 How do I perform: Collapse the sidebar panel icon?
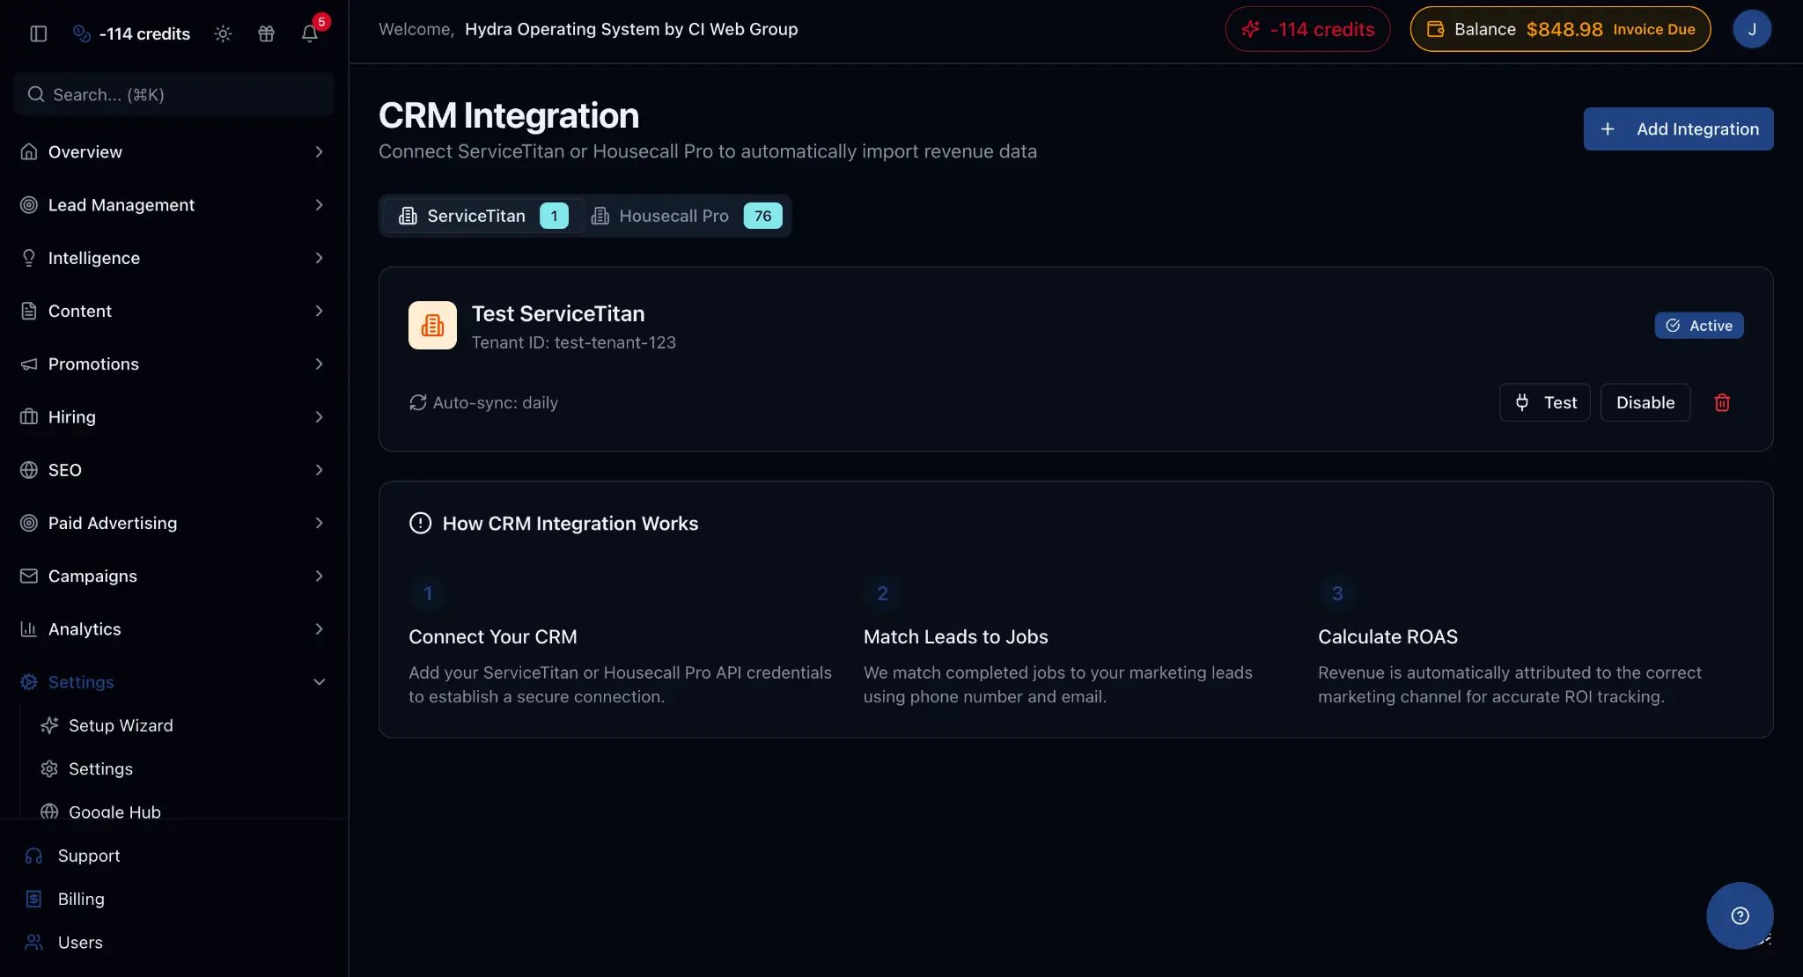point(38,33)
